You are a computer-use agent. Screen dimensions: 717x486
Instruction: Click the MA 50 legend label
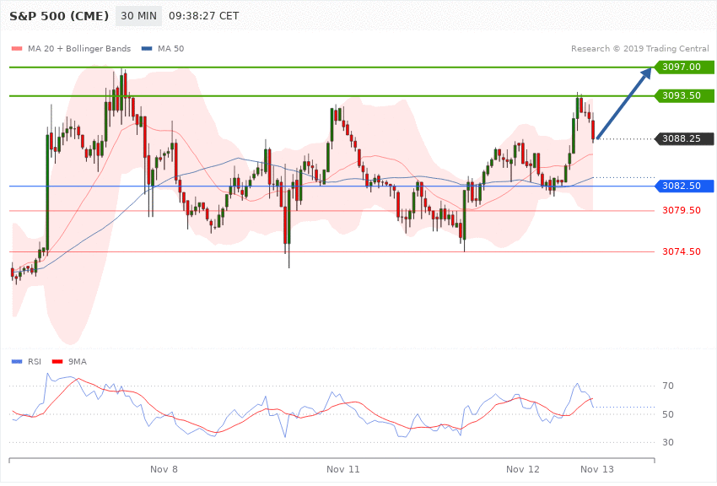[x=170, y=48]
